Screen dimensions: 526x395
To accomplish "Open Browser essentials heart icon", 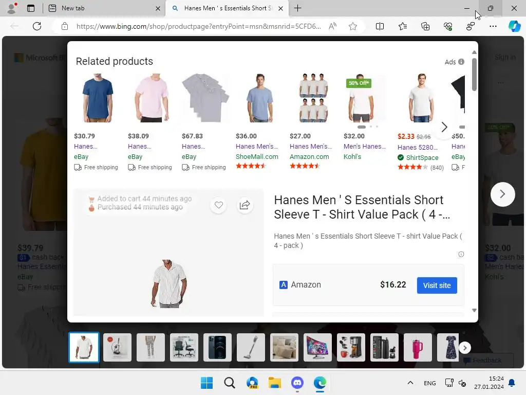I will 448,26.
